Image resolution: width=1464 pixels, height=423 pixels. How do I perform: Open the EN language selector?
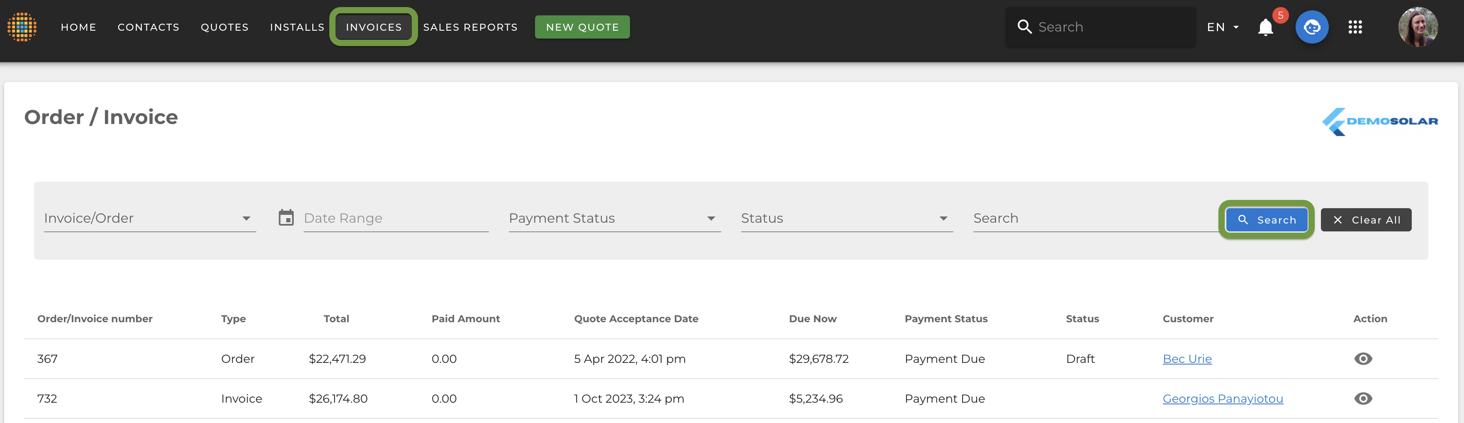pos(1223,27)
